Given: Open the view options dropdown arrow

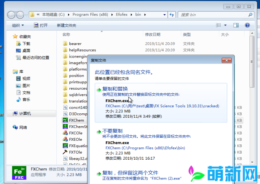Looking at the screenshot, I should point(225,25).
